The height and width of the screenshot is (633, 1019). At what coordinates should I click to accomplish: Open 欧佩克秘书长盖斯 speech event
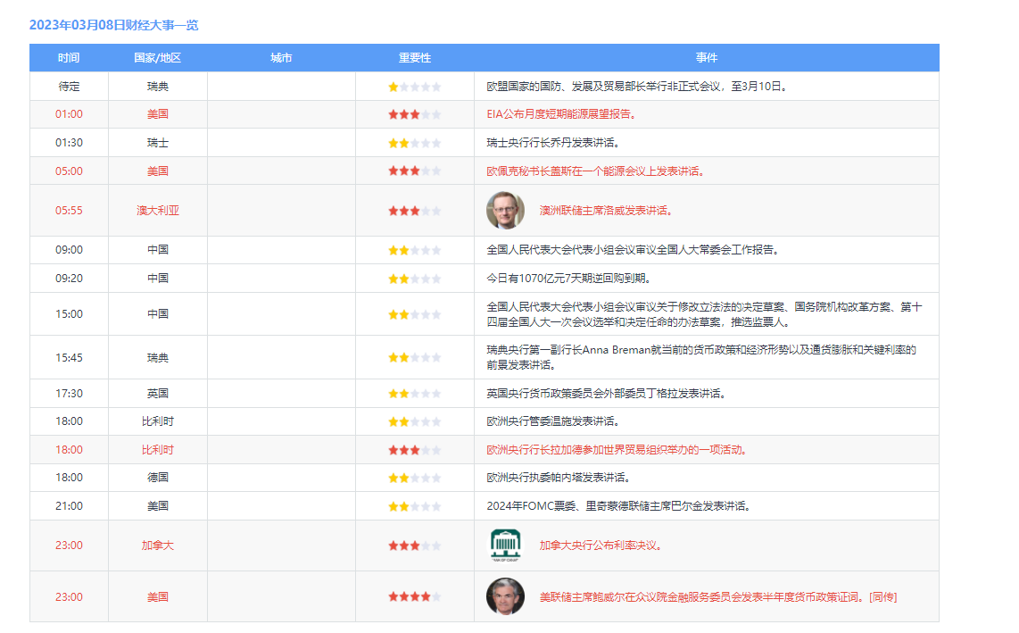click(x=596, y=171)
